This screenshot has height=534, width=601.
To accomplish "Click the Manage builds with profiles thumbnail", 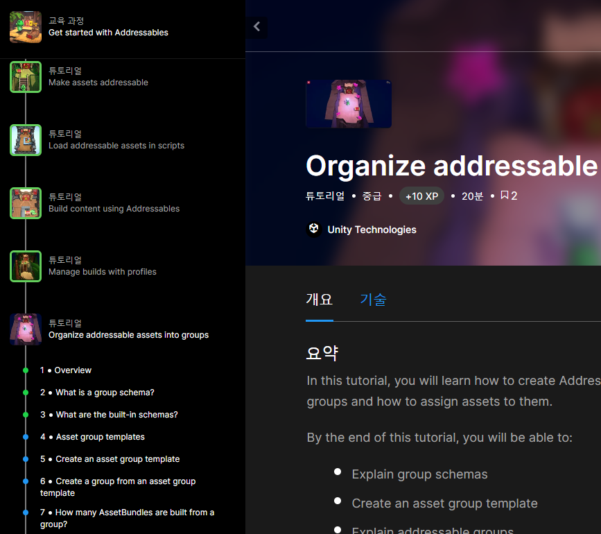I will pos(26,266).
